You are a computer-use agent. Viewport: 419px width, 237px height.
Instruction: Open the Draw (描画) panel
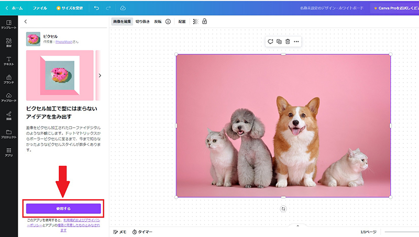9,116
